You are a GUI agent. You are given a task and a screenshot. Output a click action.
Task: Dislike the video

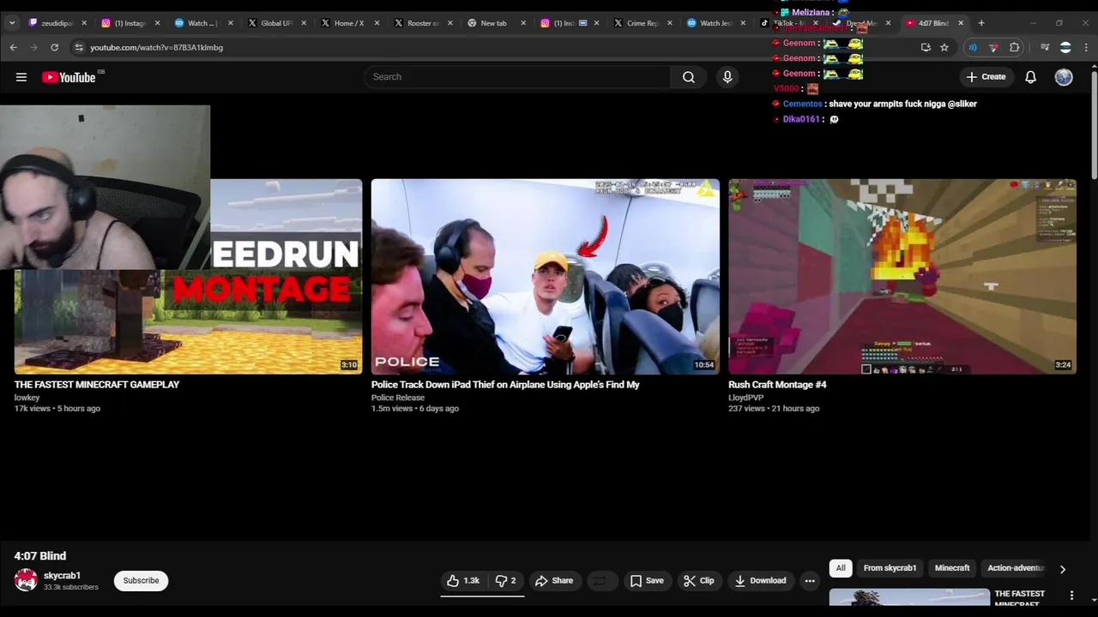coord(506,581)
